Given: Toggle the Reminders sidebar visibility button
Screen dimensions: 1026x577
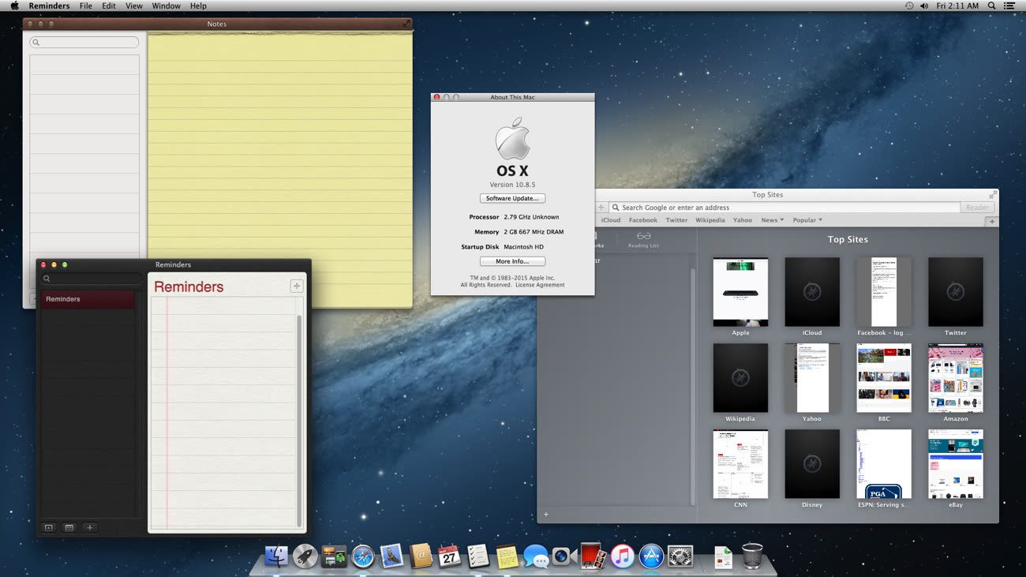Looking at the screenshot, I should point(49,527).
